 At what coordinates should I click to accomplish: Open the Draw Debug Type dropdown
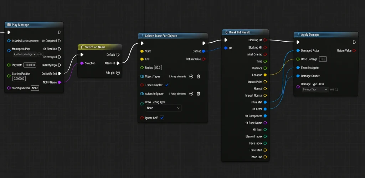[163, 108]
